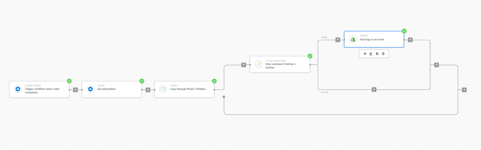Select the 'Trigger workflow when order completed' node
Screen dimensions: 481x150
point(39,89)
